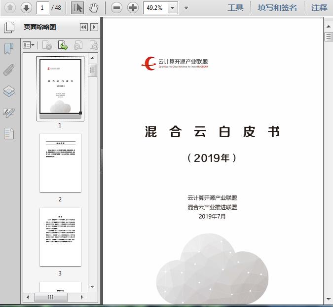Click the 2019年7月 date text
This screenshot has width=333, height=307.
(x=212, y=217)
